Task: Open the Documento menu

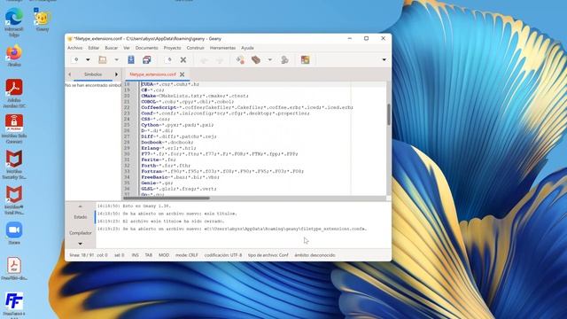Action: (146, 48)
